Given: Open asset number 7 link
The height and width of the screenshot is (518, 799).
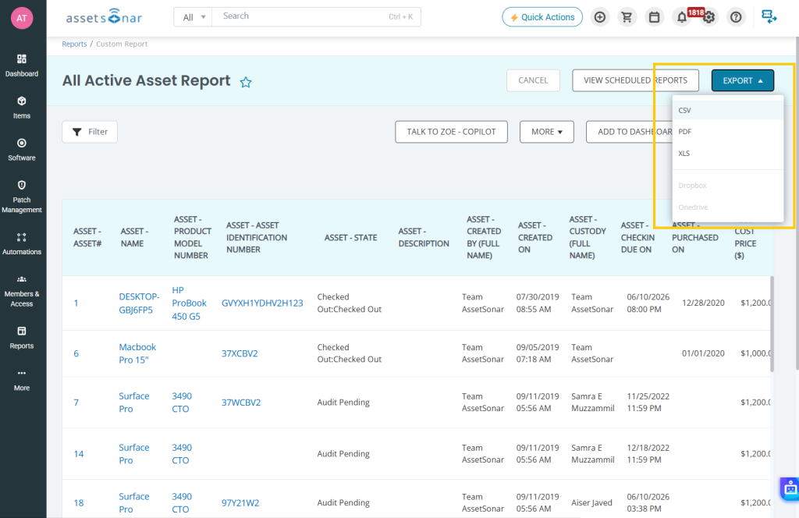Looking at the screenshot, I should tap(76, 403).
